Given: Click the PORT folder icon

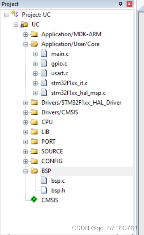Looking at the screenshot, I should coord(34,141).
